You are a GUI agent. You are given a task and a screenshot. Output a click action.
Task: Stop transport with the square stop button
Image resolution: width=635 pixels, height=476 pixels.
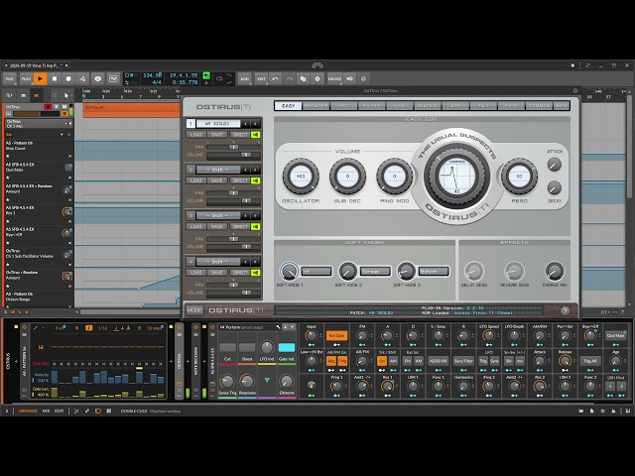(x=55, y=79)
